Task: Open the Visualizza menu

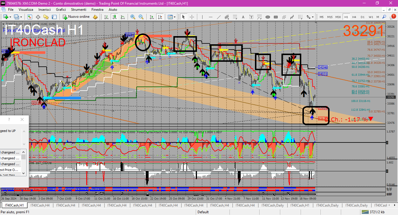Action: click(26, 10)
